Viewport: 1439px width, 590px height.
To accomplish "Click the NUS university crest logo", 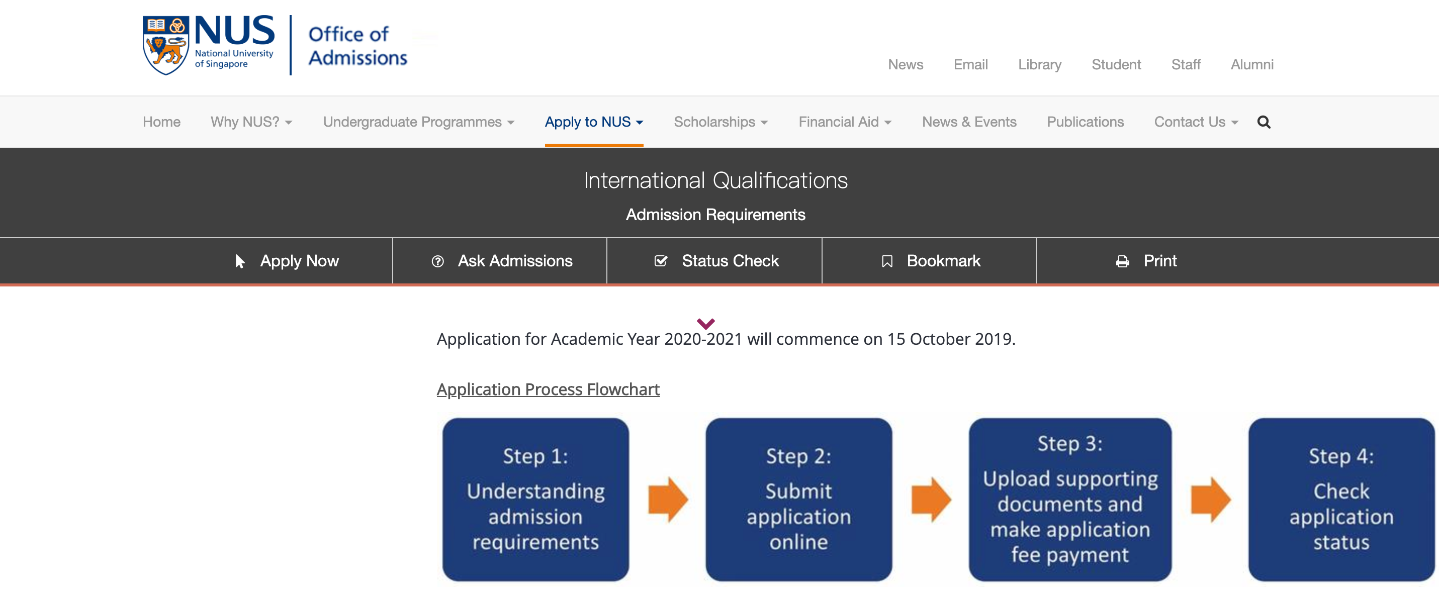I will tap(165, 45).
